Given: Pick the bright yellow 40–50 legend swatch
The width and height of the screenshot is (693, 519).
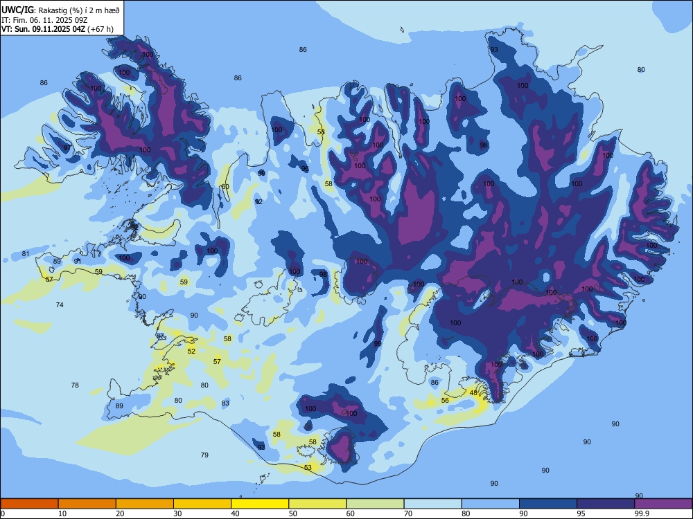Looking at the screenshot, I should [x=260, y=504].
